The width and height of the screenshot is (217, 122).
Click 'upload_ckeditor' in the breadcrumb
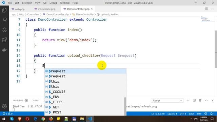pyautogui.click(x=110, y=14)
